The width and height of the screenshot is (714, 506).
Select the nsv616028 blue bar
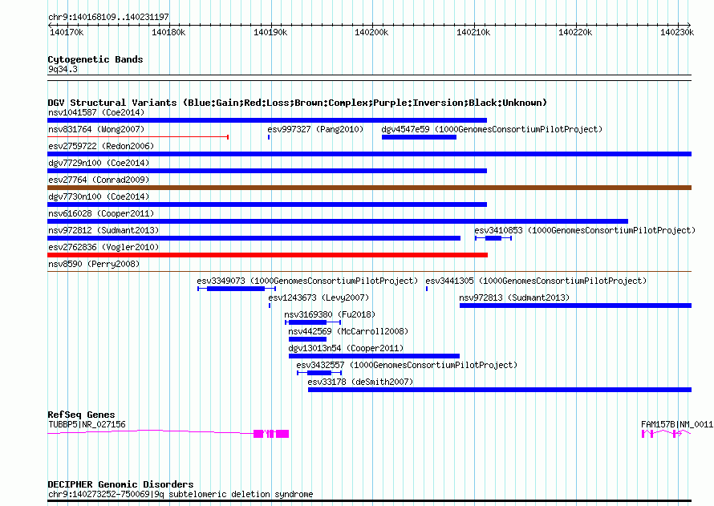click(338, 221)
